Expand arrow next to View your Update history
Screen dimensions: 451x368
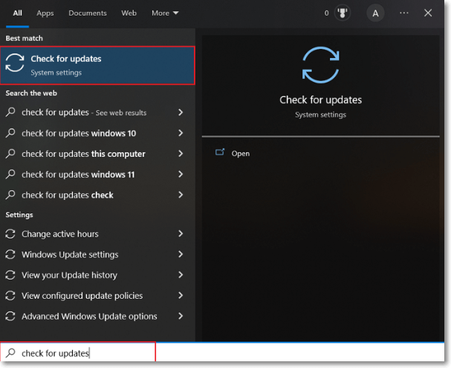pos(181,275)
